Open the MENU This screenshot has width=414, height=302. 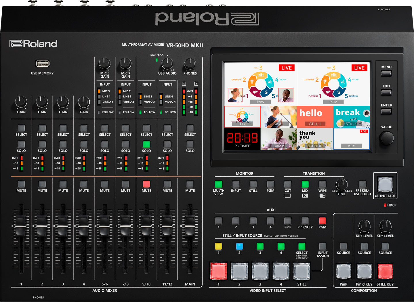(386, 74)
